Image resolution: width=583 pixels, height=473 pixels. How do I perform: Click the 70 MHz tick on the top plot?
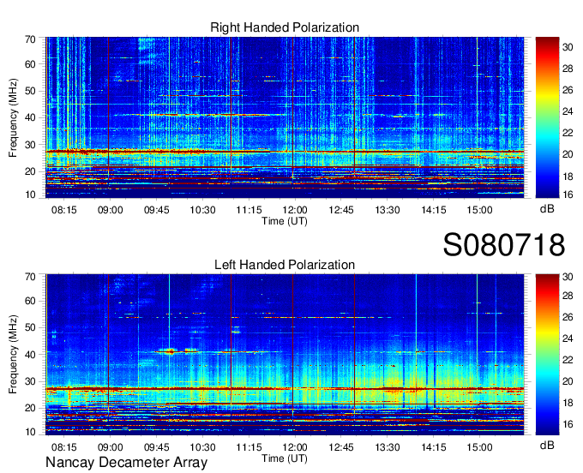30,39
